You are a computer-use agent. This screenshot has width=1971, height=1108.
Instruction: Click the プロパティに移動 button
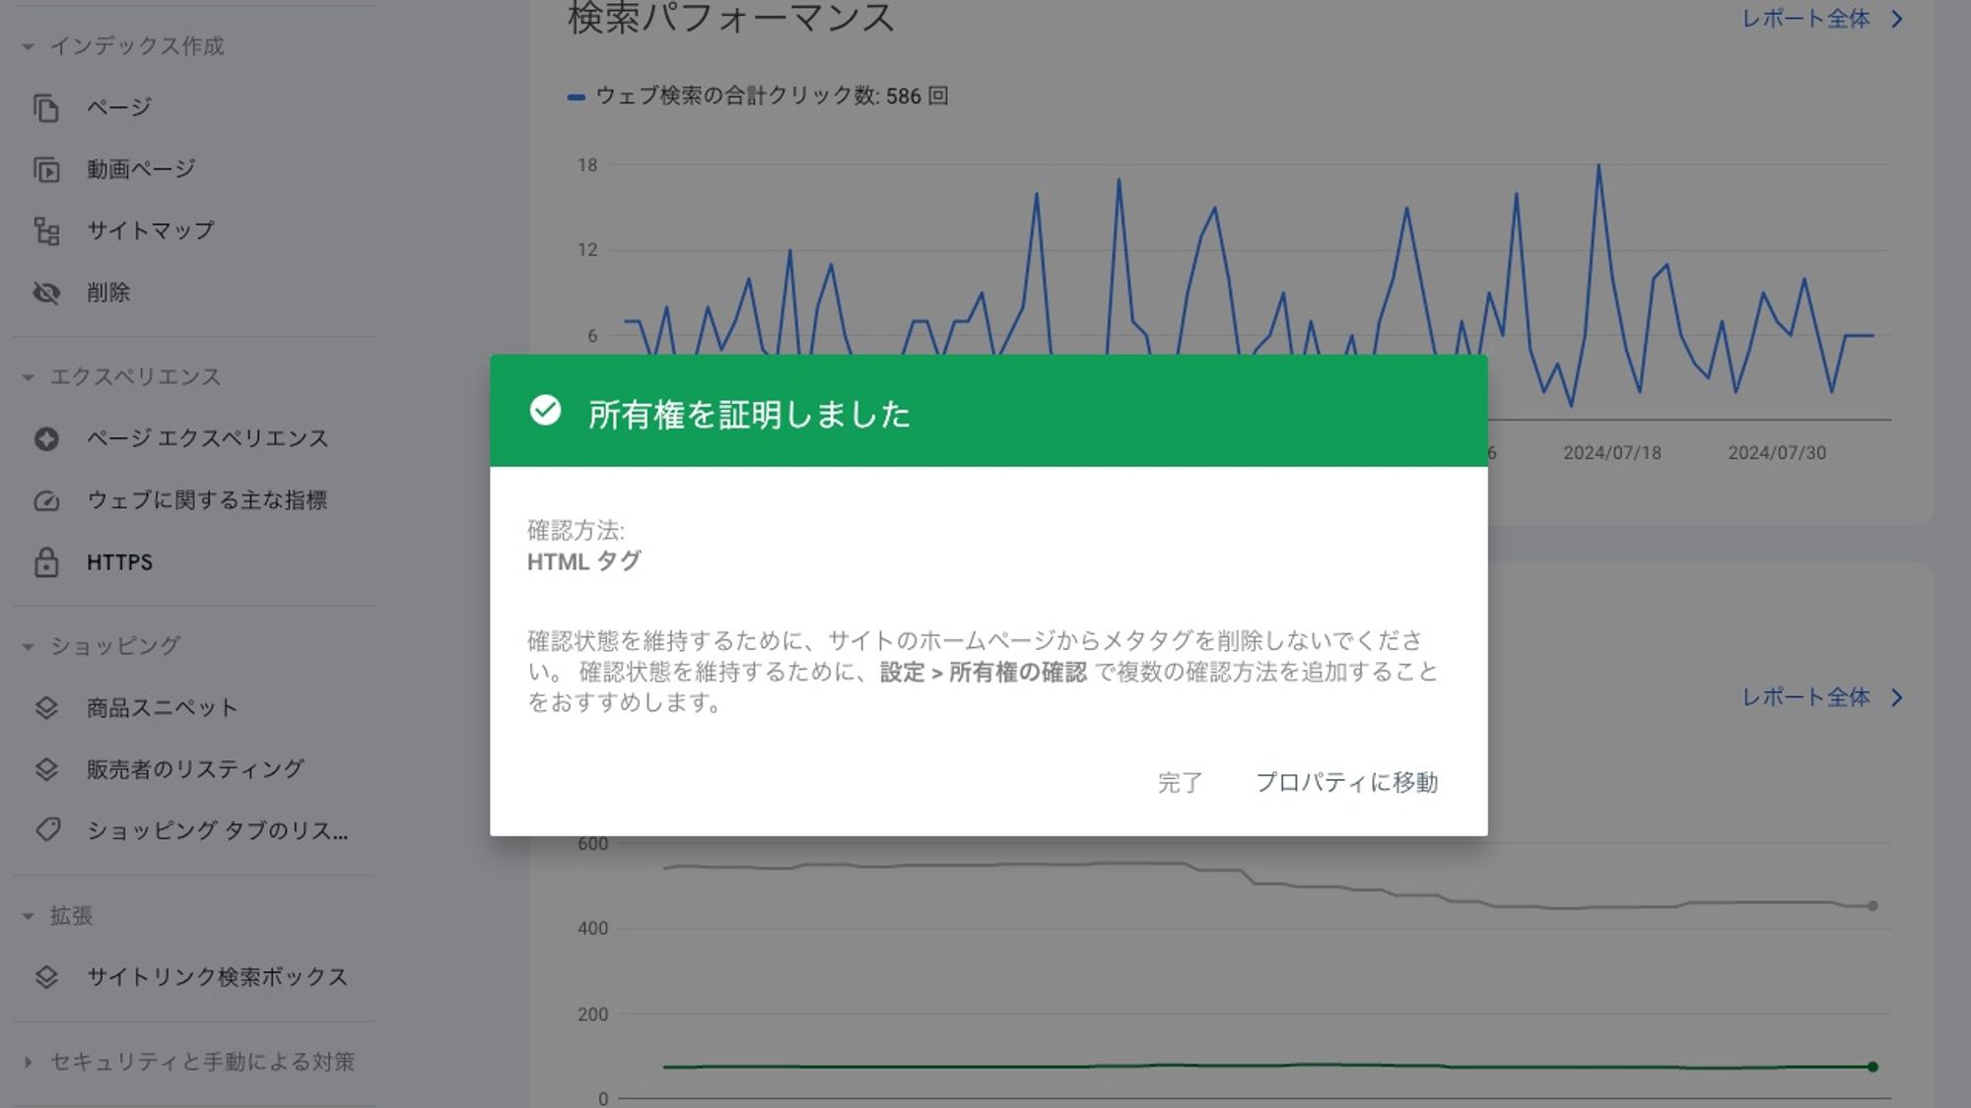1346,783
